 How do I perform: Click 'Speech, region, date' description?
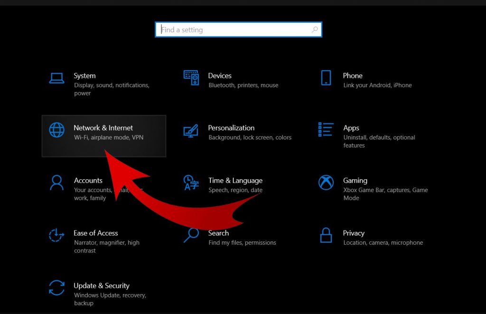tap(235, 190)
